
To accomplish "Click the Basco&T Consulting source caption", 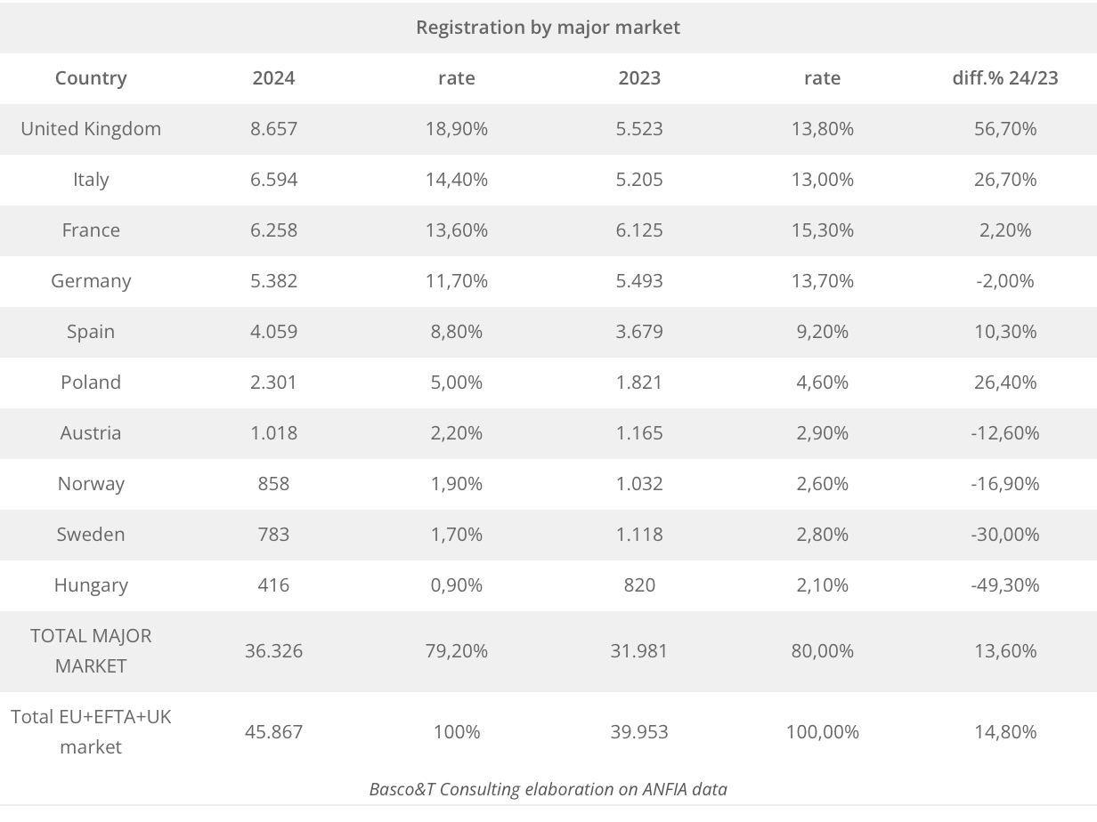I will [548, 788].
